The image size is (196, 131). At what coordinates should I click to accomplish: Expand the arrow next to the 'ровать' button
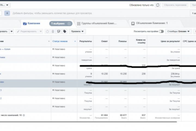coord(11,31)
